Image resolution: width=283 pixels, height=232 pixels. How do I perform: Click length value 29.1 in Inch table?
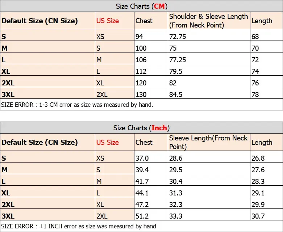pos(258,193)
